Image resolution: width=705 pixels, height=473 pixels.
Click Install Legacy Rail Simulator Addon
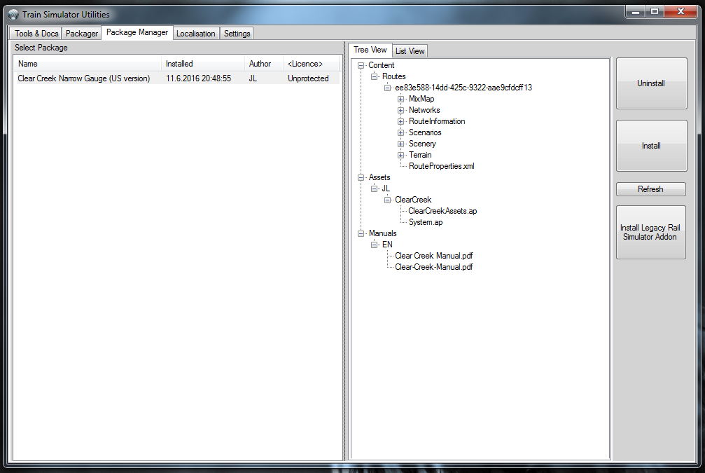tap(650, 232)
